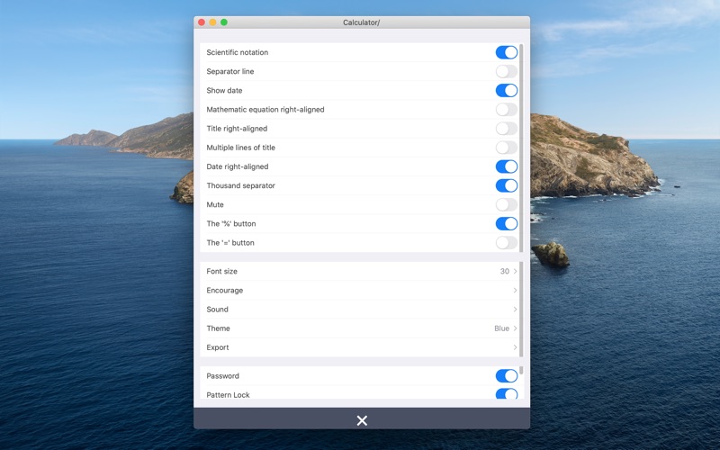Click the Title right-aligned label
The height and width of the screenshot is (450, 720).
click(237, 129)
